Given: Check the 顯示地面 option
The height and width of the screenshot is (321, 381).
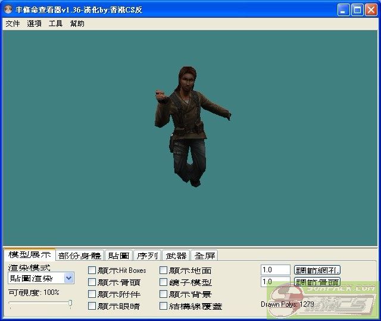Looking at the screenshot, I should 164,270.
